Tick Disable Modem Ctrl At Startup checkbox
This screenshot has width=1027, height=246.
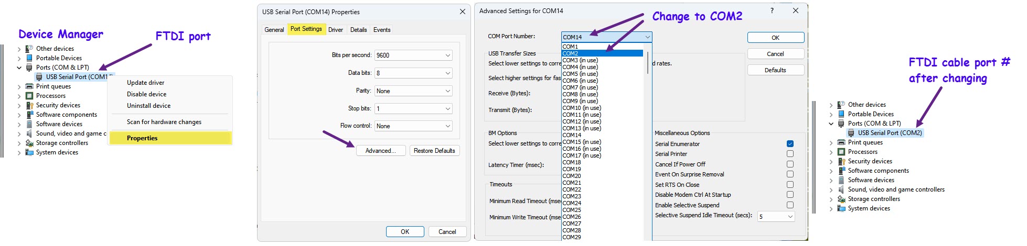[790, 195]
